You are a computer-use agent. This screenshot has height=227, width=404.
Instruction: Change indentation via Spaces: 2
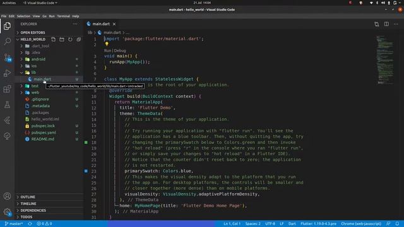point(252,224)
